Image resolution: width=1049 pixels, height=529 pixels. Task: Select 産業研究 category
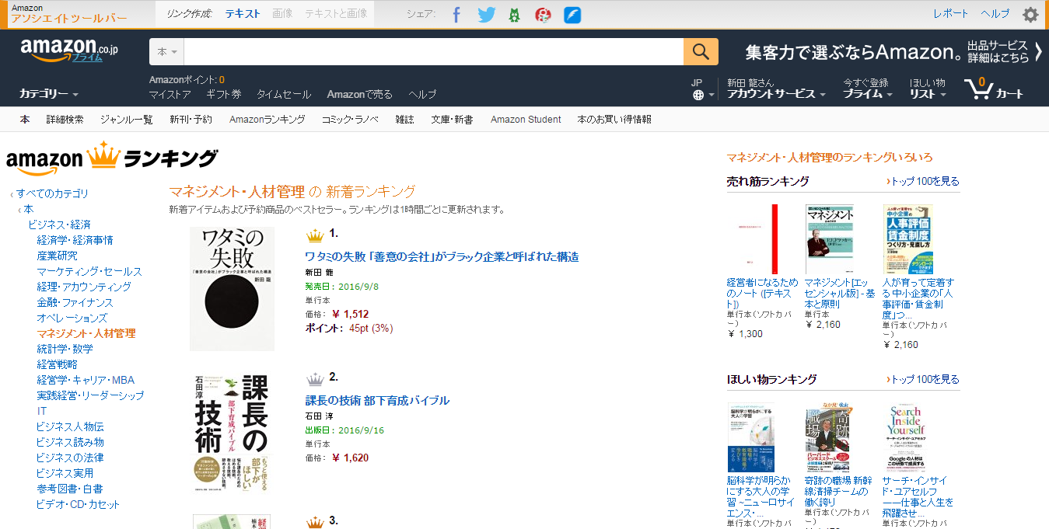[57, 256]
